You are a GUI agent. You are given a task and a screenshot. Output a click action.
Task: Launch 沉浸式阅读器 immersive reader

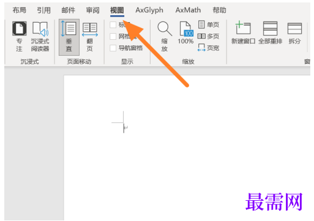point(40,37)
